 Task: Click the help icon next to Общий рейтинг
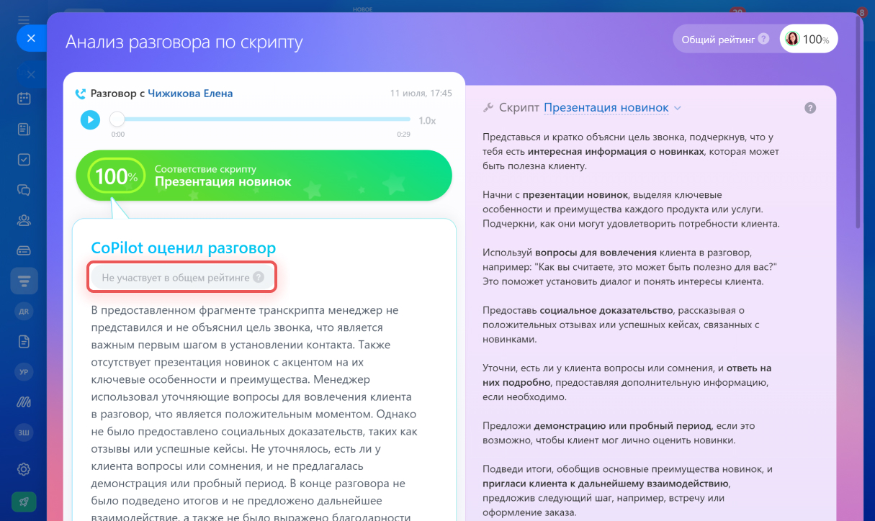coord(763,40)
